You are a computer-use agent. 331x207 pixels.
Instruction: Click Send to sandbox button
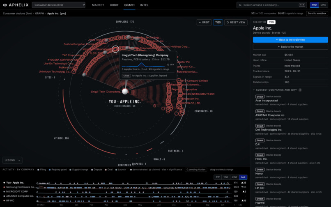[317, 13]
